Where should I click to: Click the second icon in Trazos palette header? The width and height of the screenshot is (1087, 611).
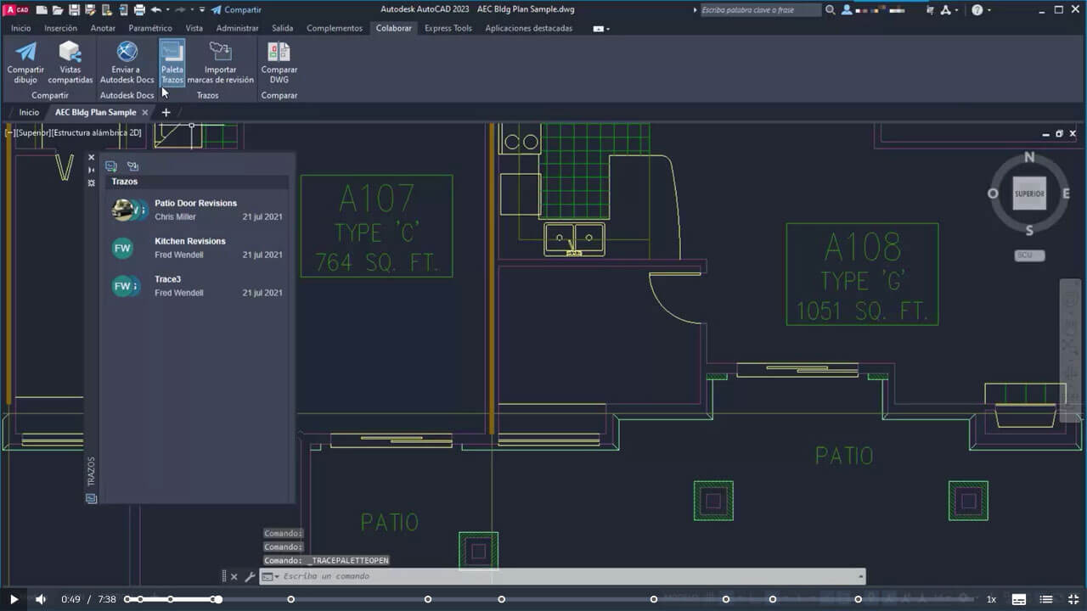(x=132, y=166)
